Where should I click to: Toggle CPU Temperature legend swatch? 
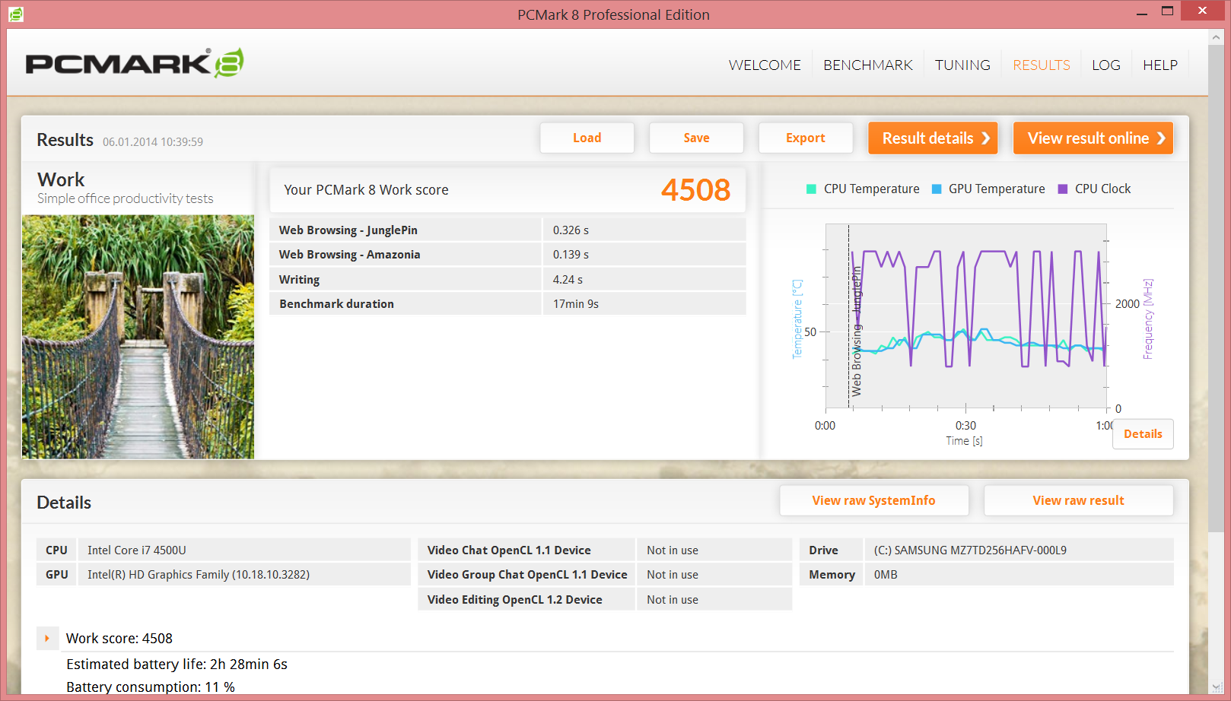click(x=811, y=189)
